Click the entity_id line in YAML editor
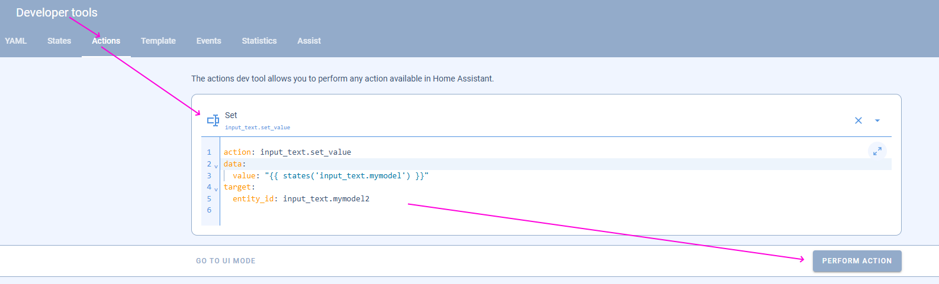 pos(301,199)
